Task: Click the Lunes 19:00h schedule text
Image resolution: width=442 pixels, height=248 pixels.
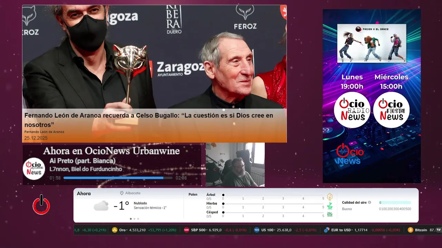Action: pyautogui.click(x=352, y=82)
